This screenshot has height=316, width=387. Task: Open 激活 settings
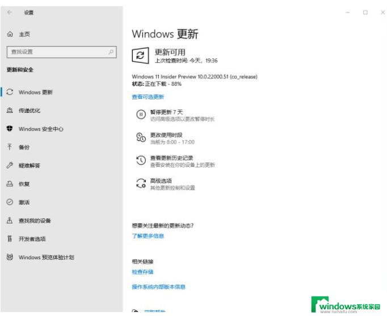pyautogui.click(x=62, y=202)
